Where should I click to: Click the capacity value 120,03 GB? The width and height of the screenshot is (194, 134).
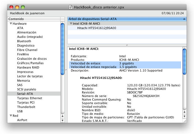pos(135,85)
